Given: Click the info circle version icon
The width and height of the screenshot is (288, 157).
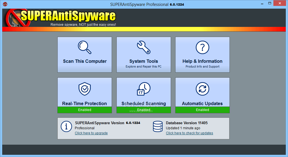Looking at the screenshot, I should pos(66,126).
